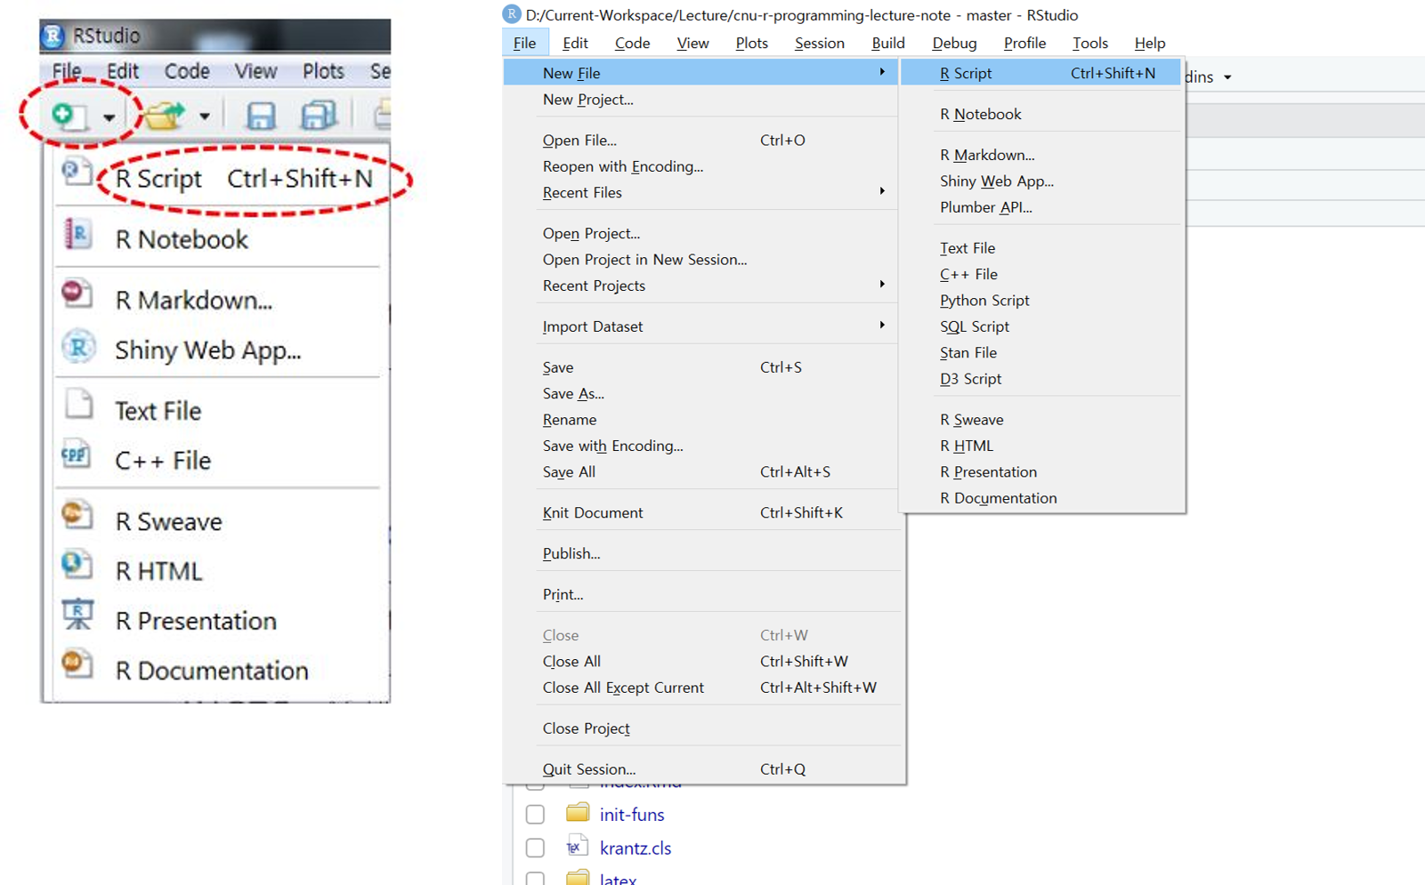Click the RStudio logo icon in right window title
Viewport: 1425px width, 885px height.
[511, 14]
